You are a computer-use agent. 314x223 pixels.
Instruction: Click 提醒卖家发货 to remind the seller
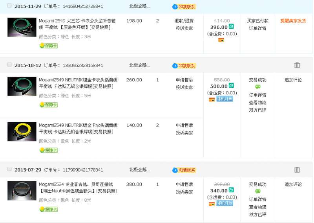[x=293, y=21]
